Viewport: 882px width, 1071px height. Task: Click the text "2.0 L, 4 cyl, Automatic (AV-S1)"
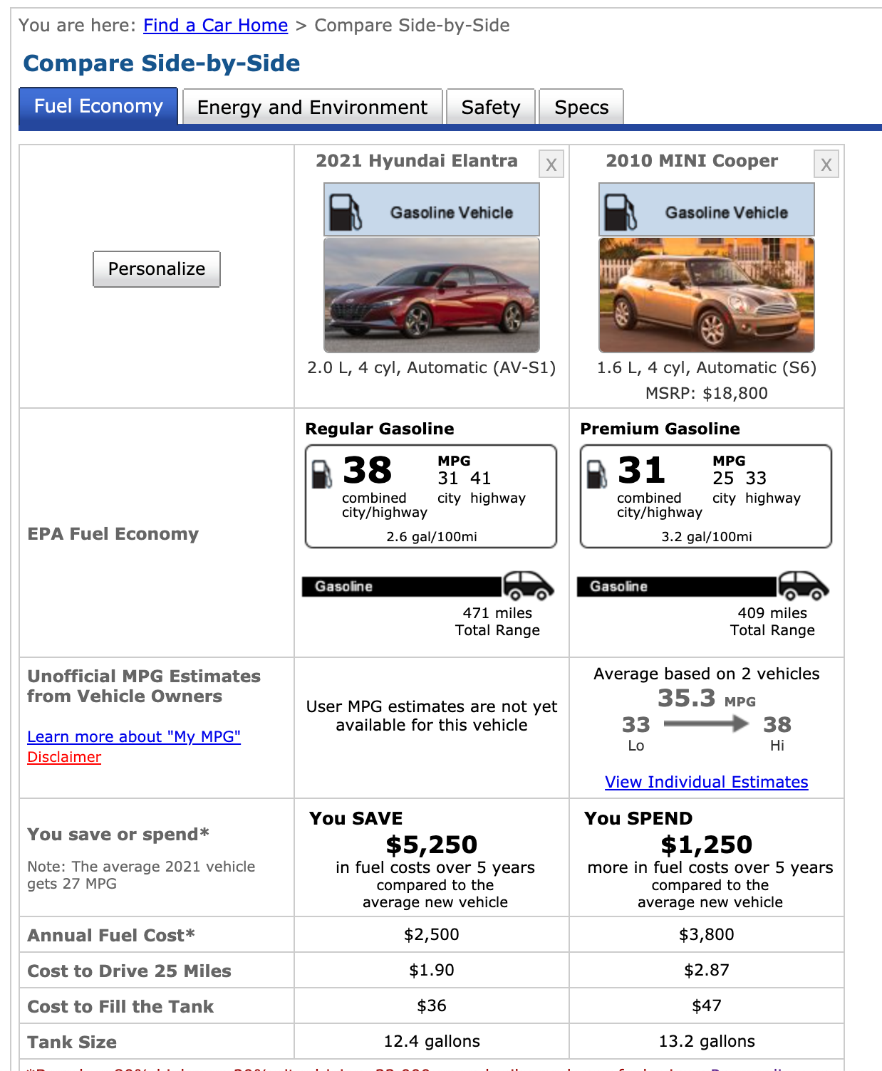pos(432,367)
